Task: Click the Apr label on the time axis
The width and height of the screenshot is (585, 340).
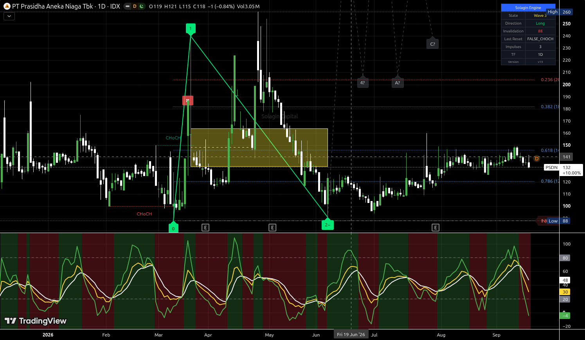Action: coord(208,335)
